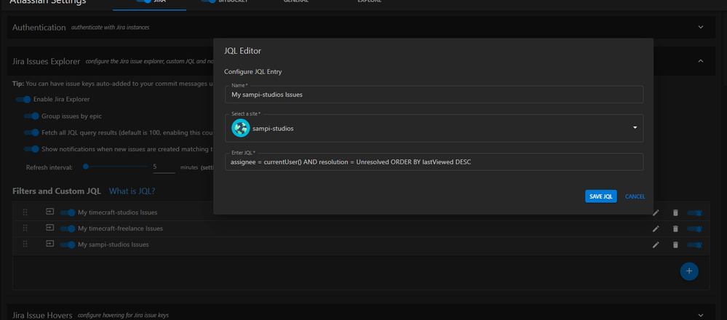Click the Authentication section header text
The height and width of the screenshot is (320, 727).
pos(39,28)
